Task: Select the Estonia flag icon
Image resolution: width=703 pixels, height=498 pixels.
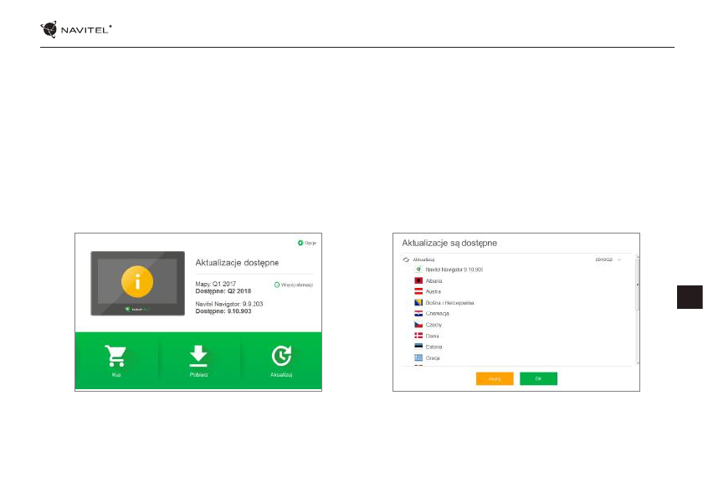Action: point(418,347)
